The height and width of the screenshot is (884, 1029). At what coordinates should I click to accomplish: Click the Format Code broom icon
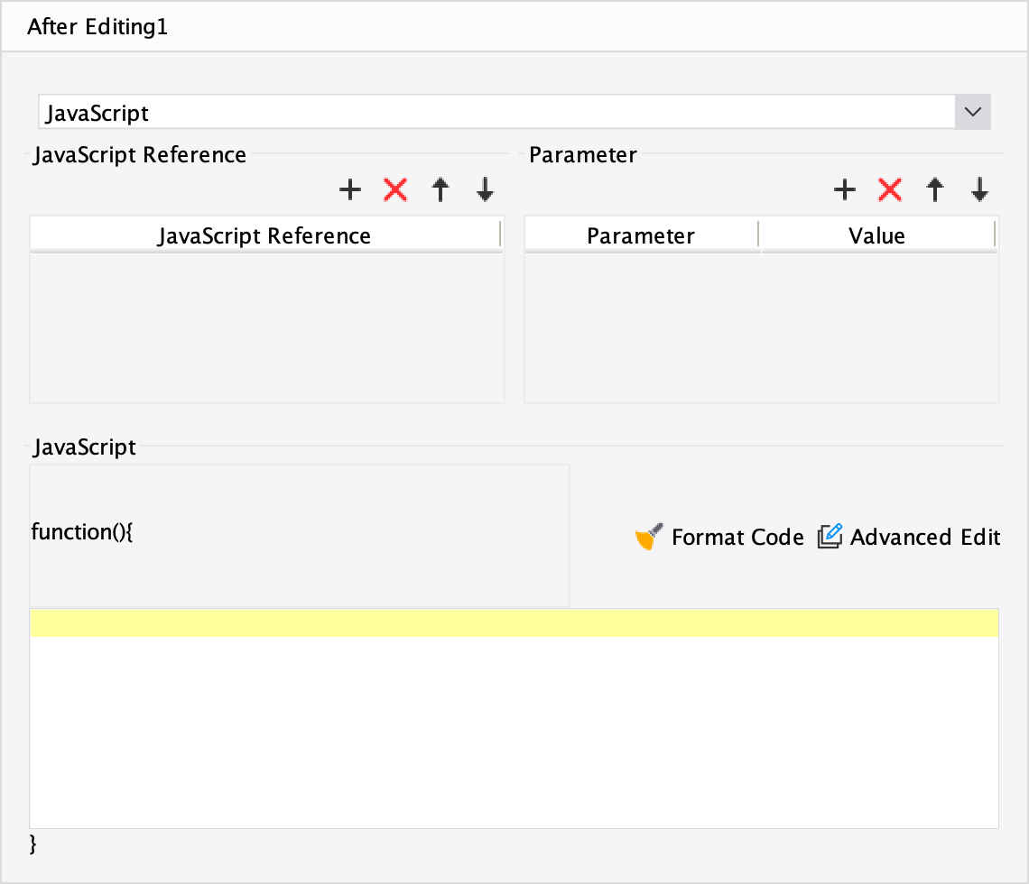click(x=649, y=537)
